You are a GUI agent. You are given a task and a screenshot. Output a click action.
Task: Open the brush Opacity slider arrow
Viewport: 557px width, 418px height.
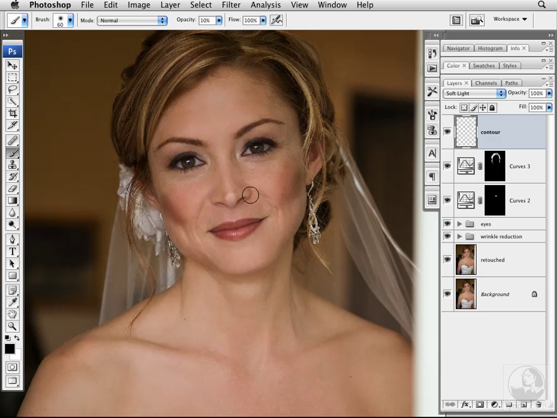(x=219, y=21)
